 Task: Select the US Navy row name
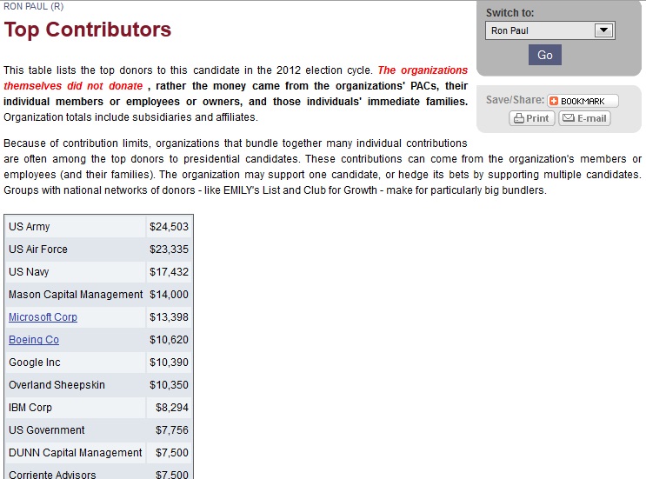tap(29, 272)
